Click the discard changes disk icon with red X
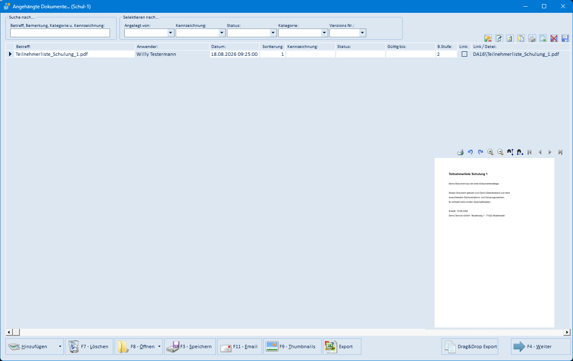This screenshot has width=573, height=361. (554, 38)
